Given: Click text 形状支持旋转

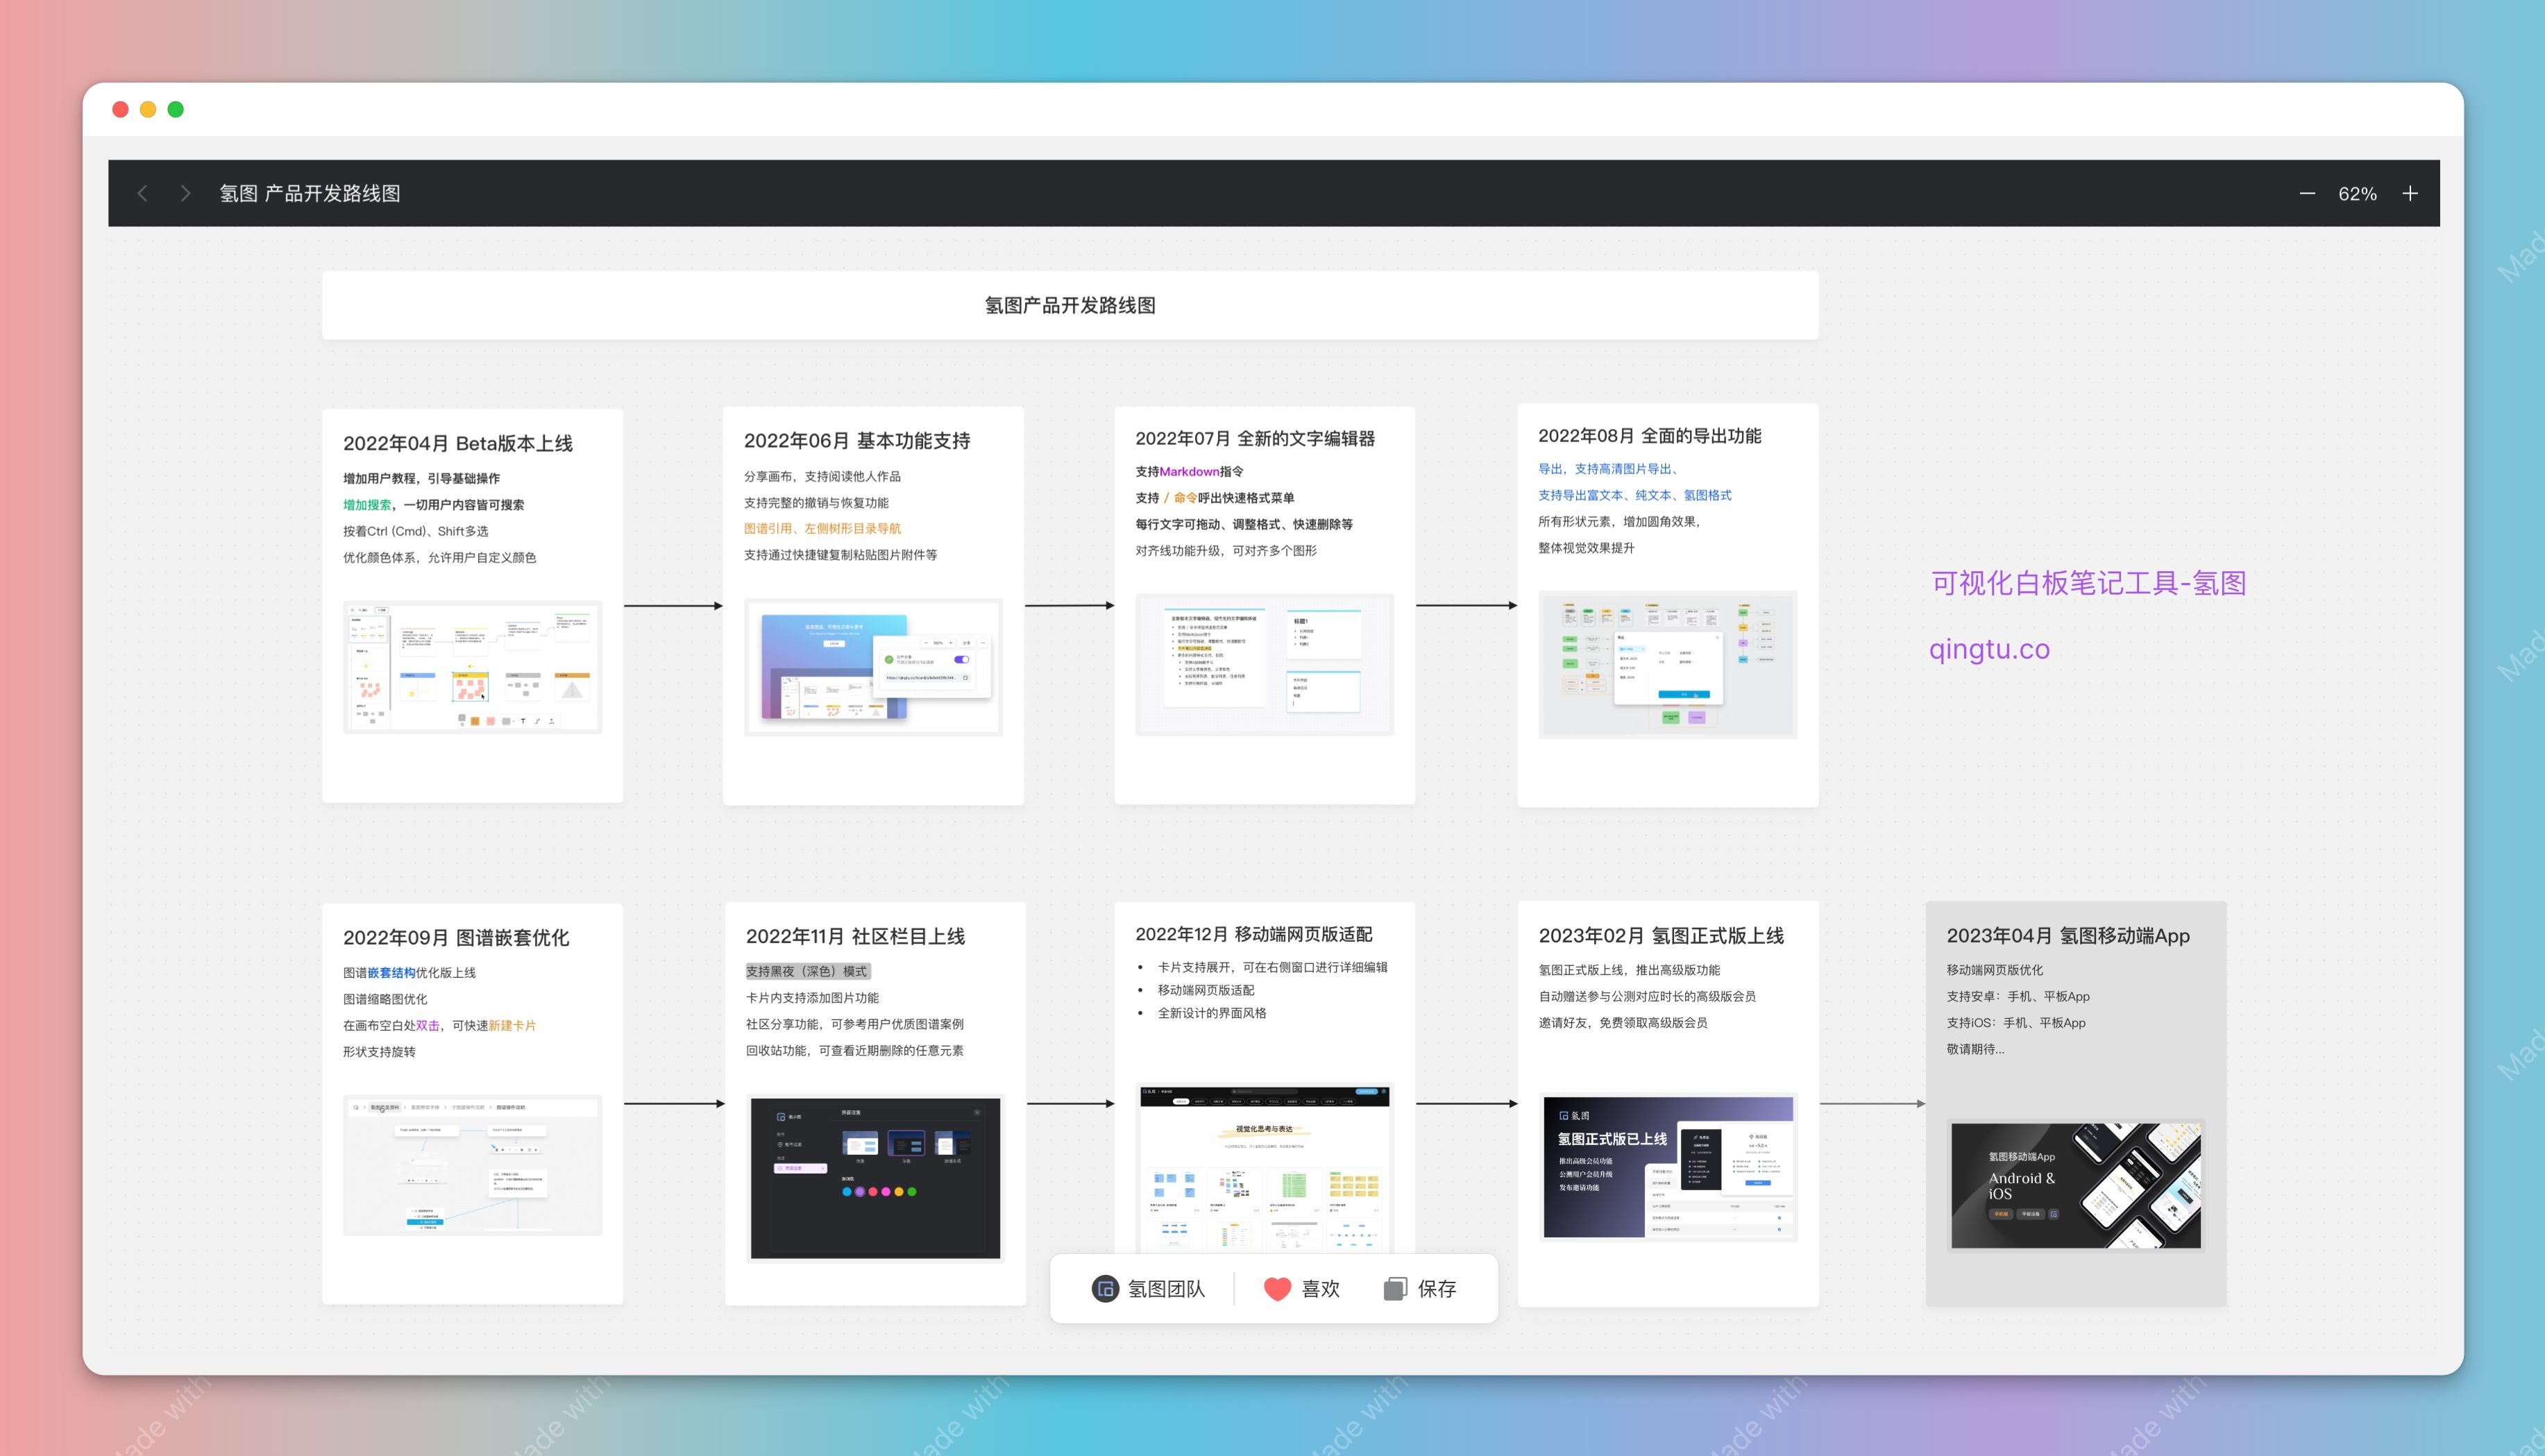Looking at the screenshot, I should pyautogui.click(x=379, y=1052).
